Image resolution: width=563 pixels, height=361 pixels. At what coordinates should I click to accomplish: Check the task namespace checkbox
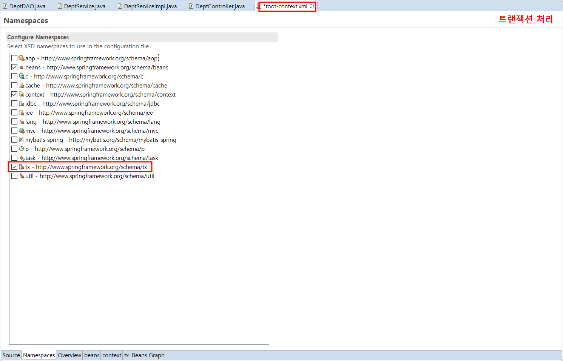click(14, 158)
